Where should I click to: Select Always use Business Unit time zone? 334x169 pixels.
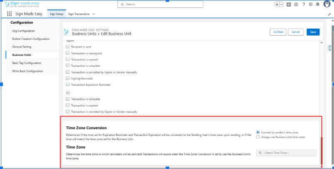pyautogui.click(x=258, y=137)
